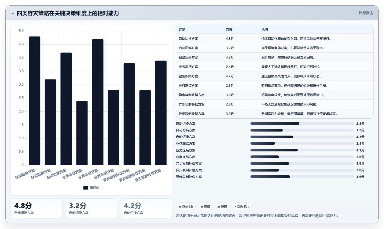Image resolution: width=384 pixels, height=229 pixels.
Task: Toggle the 指标值 legend swatch under chart
Action: 86,188
